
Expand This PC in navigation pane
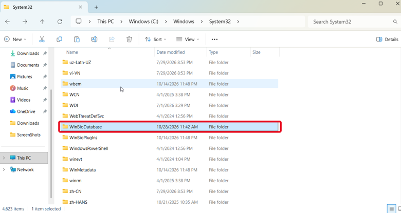pos(4,158)
